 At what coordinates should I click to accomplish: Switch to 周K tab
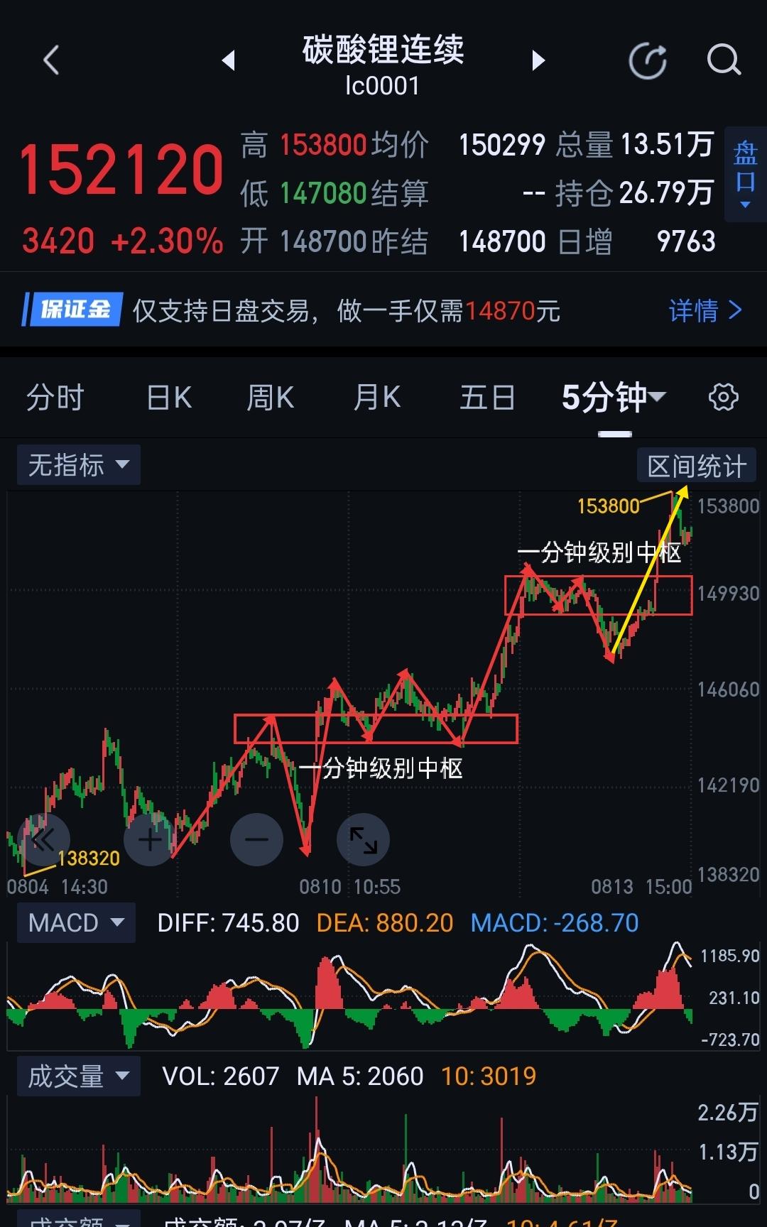270,397
